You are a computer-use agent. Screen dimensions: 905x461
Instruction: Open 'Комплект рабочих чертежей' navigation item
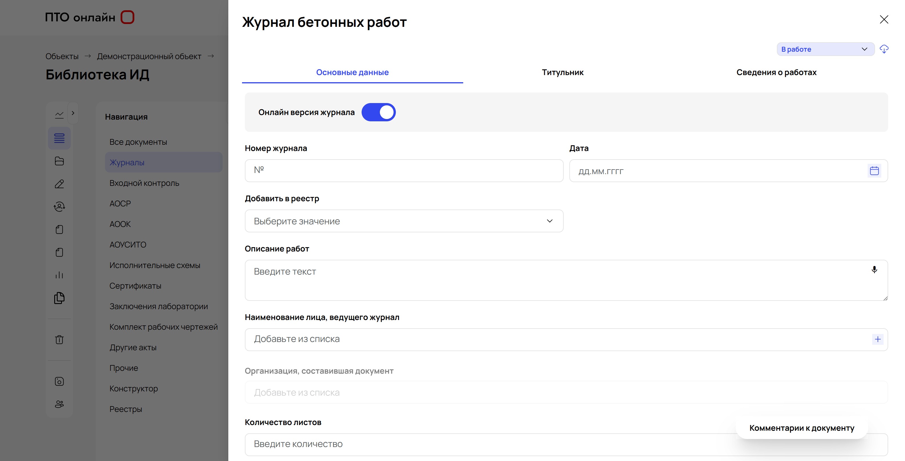163,327
